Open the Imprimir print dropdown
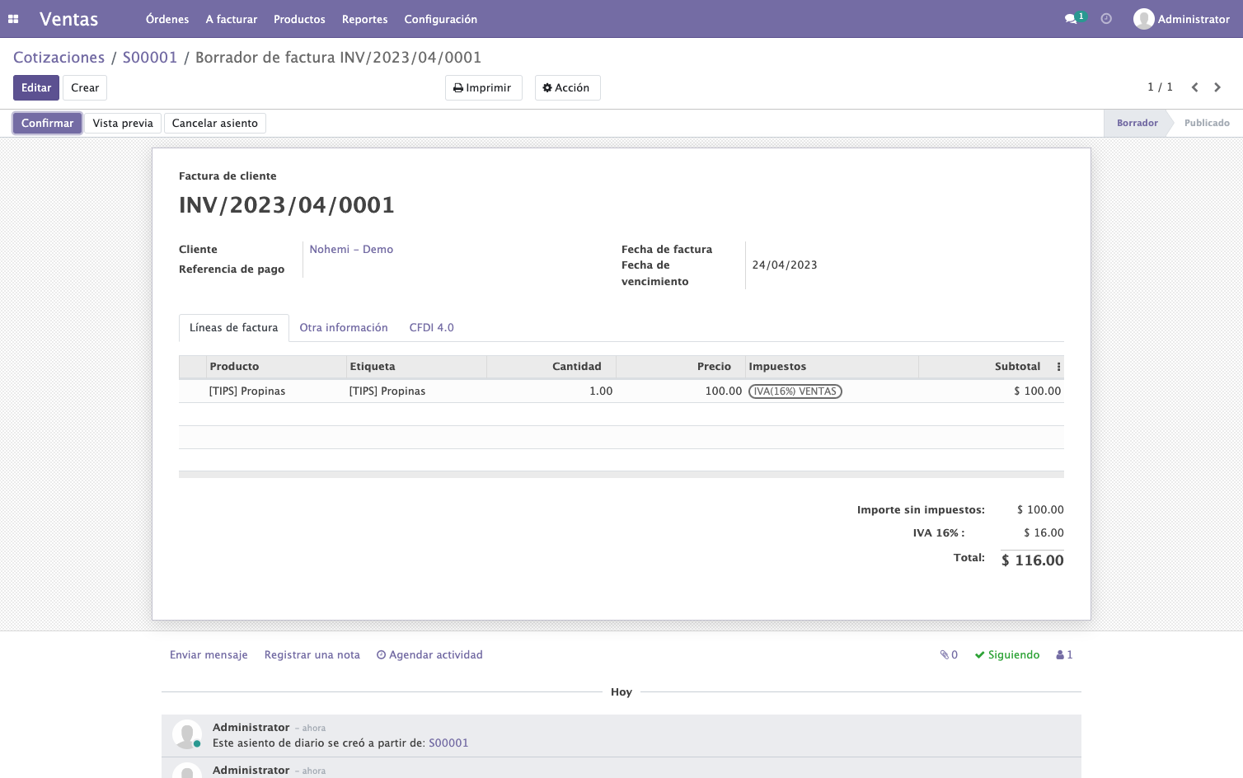 (483, 88)
